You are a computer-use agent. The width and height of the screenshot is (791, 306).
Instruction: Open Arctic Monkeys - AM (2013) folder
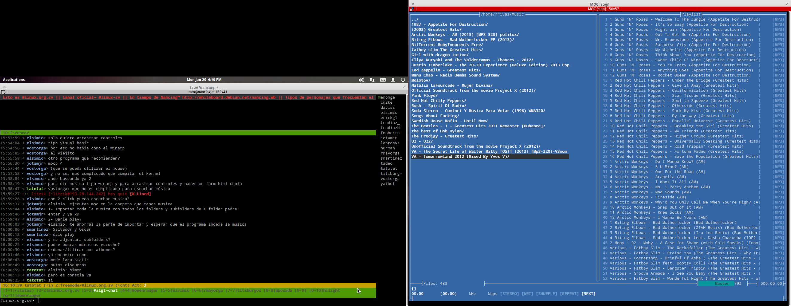click(x=465, y=35)
